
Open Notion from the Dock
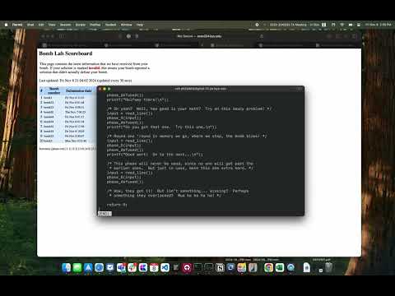[220, 267]
